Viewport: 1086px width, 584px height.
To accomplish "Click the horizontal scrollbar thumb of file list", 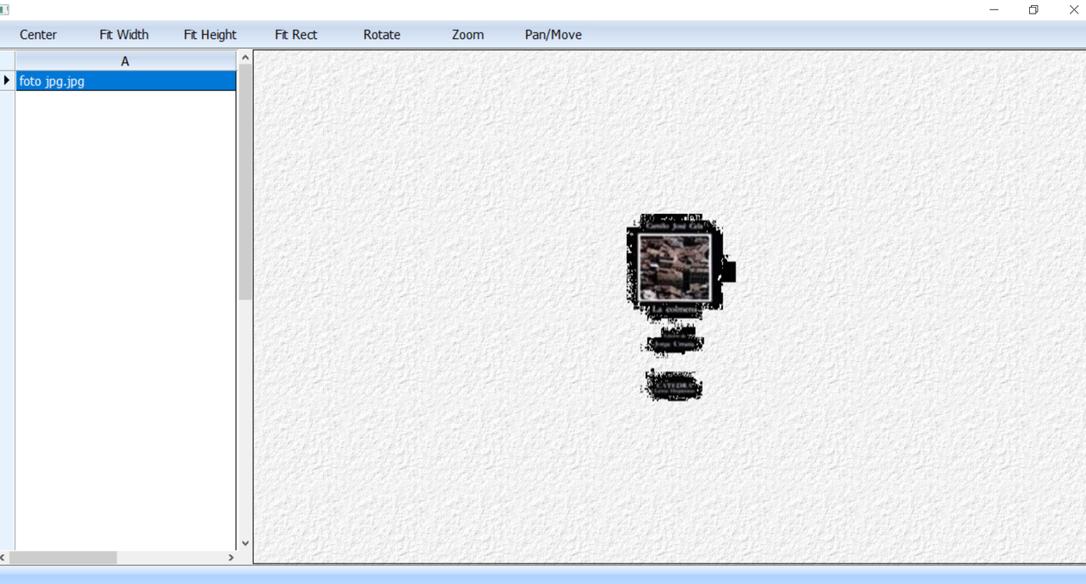I will tap(63, 558).
